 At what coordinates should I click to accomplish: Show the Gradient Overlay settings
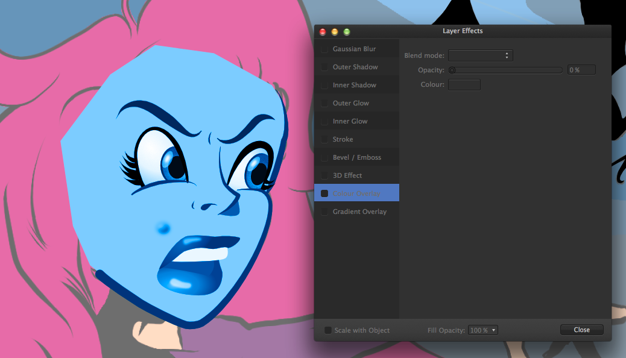click(356, 212)
